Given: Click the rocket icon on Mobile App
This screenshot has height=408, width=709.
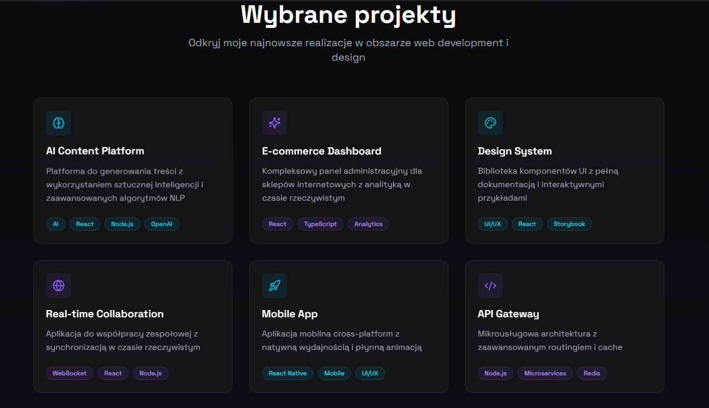Looking at the screenshot, I should point(275,286).
